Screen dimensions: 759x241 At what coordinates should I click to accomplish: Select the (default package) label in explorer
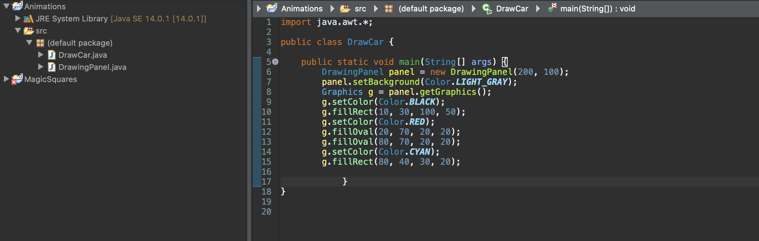click(80, 43)
